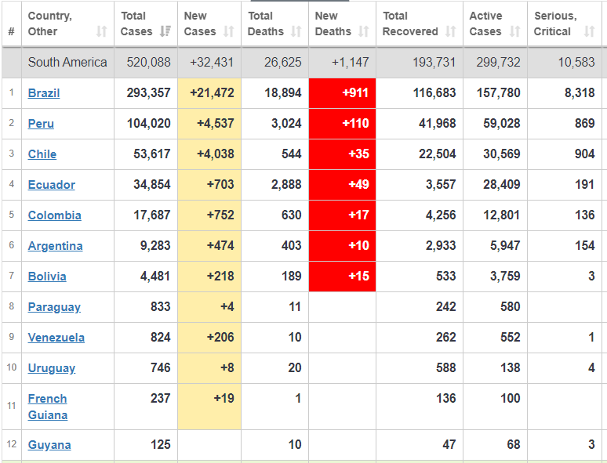The height and width of the screenshot is (463, 607).
Task: Sort Active Cases using arrow icon
Action: pyautogui.click(x=515, y=31)
